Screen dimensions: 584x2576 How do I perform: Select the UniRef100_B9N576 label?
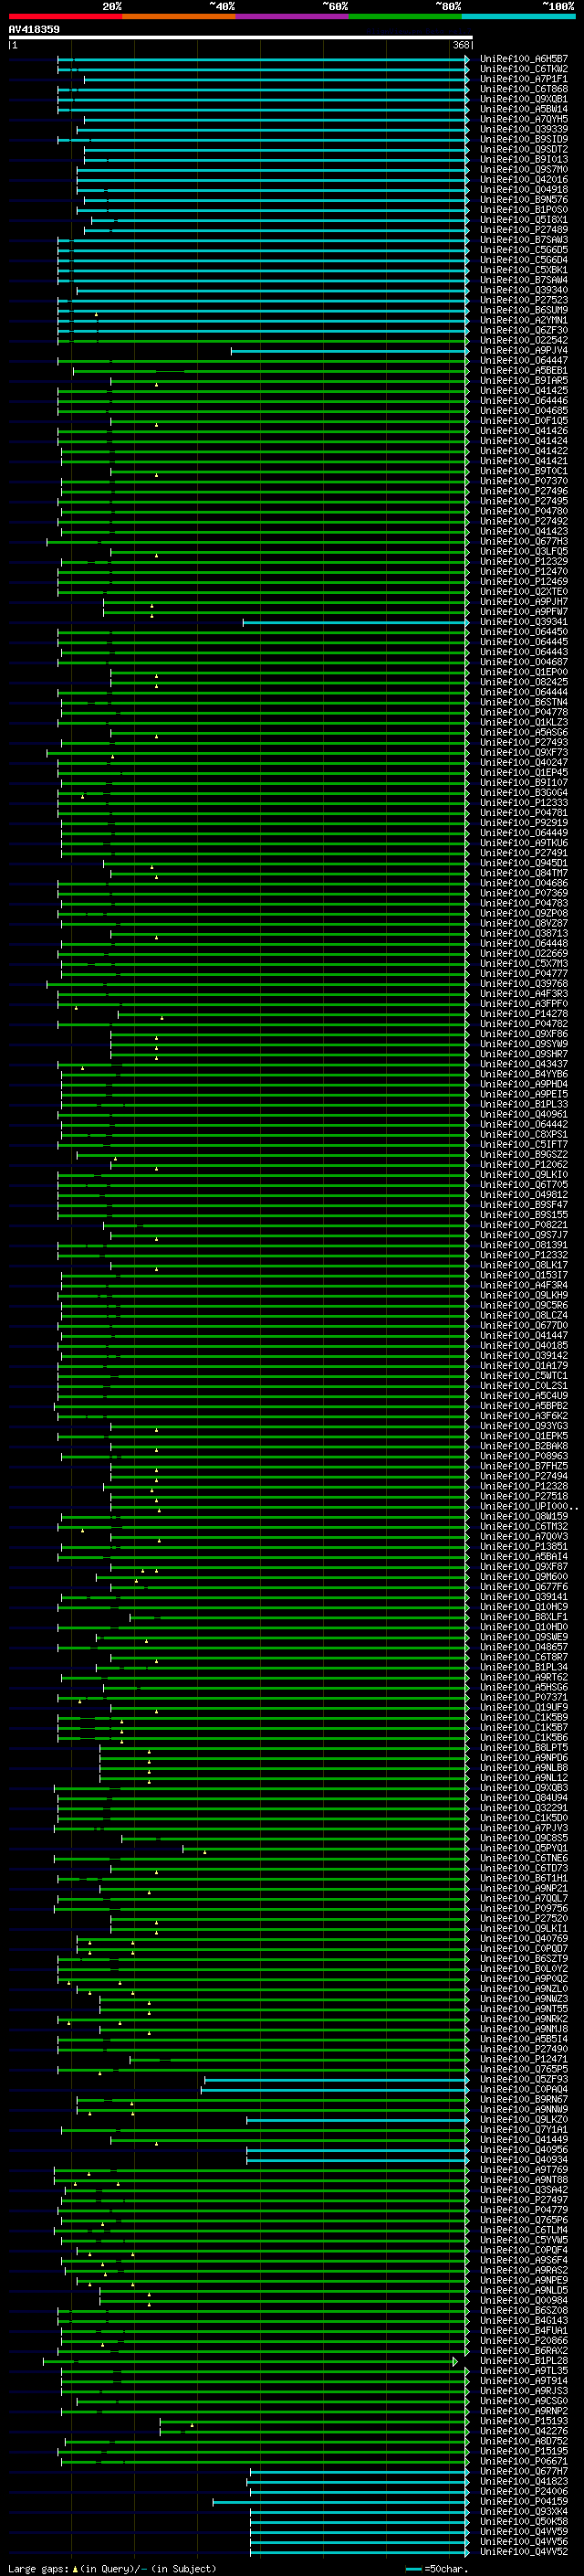click(x=524, y=200)
